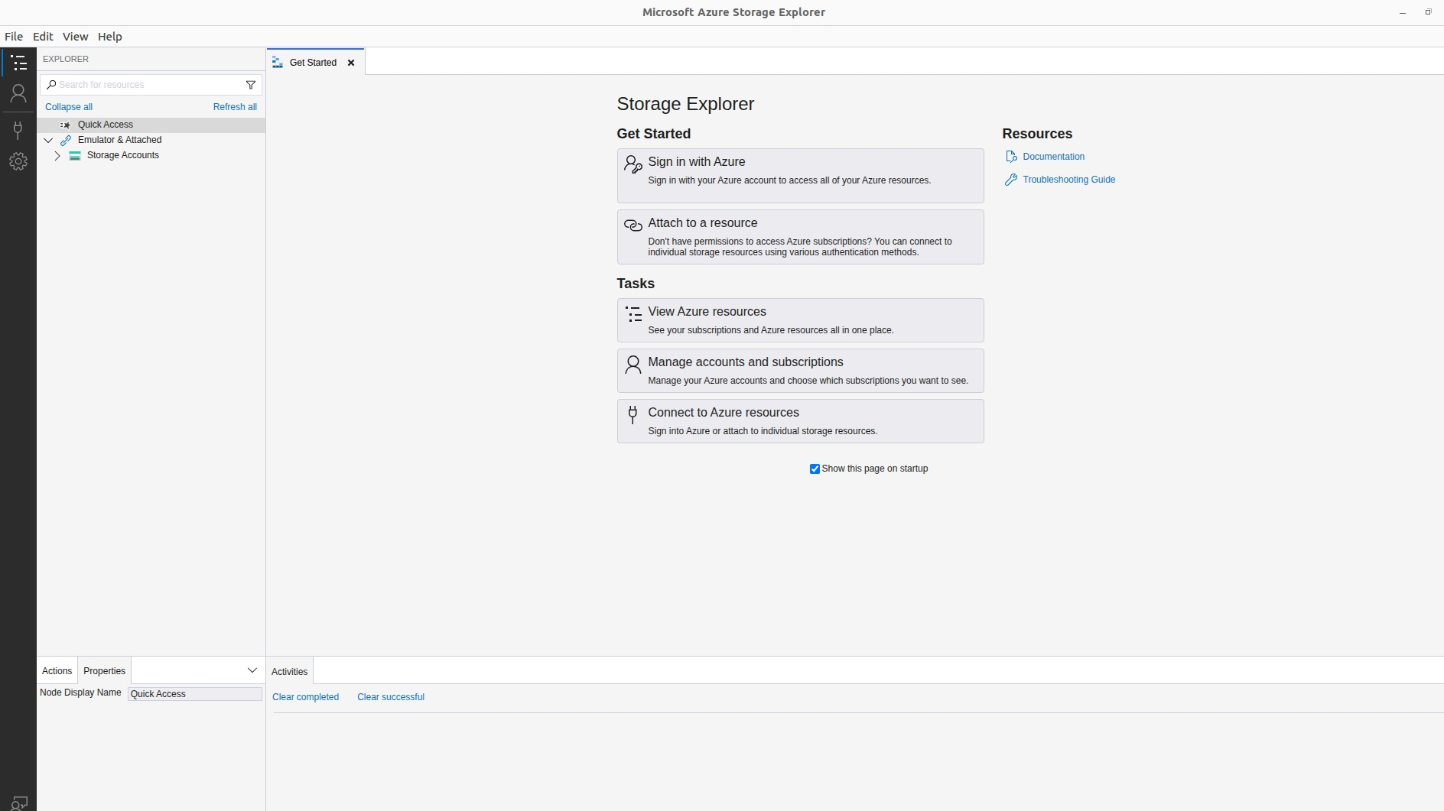
Task: Click the Sign in with Azure key icon
Action: [x=633, y=164]
